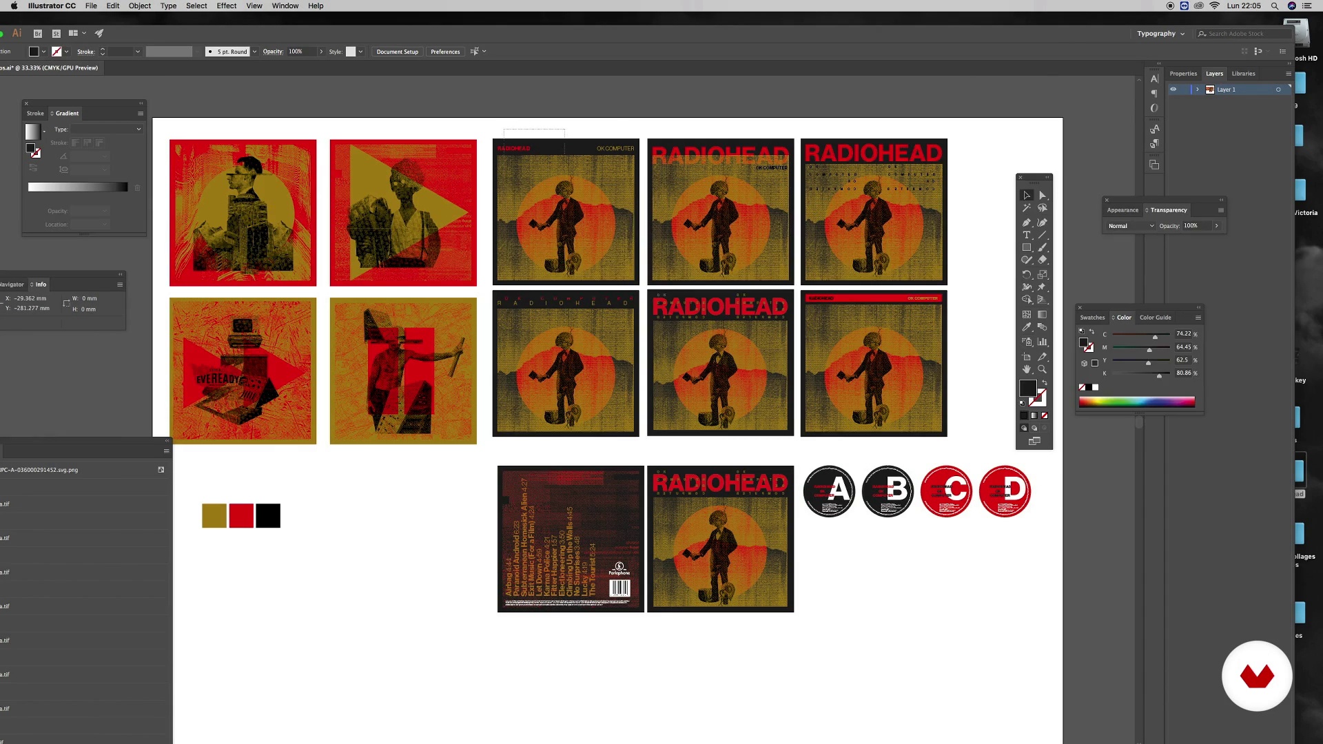Open arrange documents dropdown

[76, 33]
